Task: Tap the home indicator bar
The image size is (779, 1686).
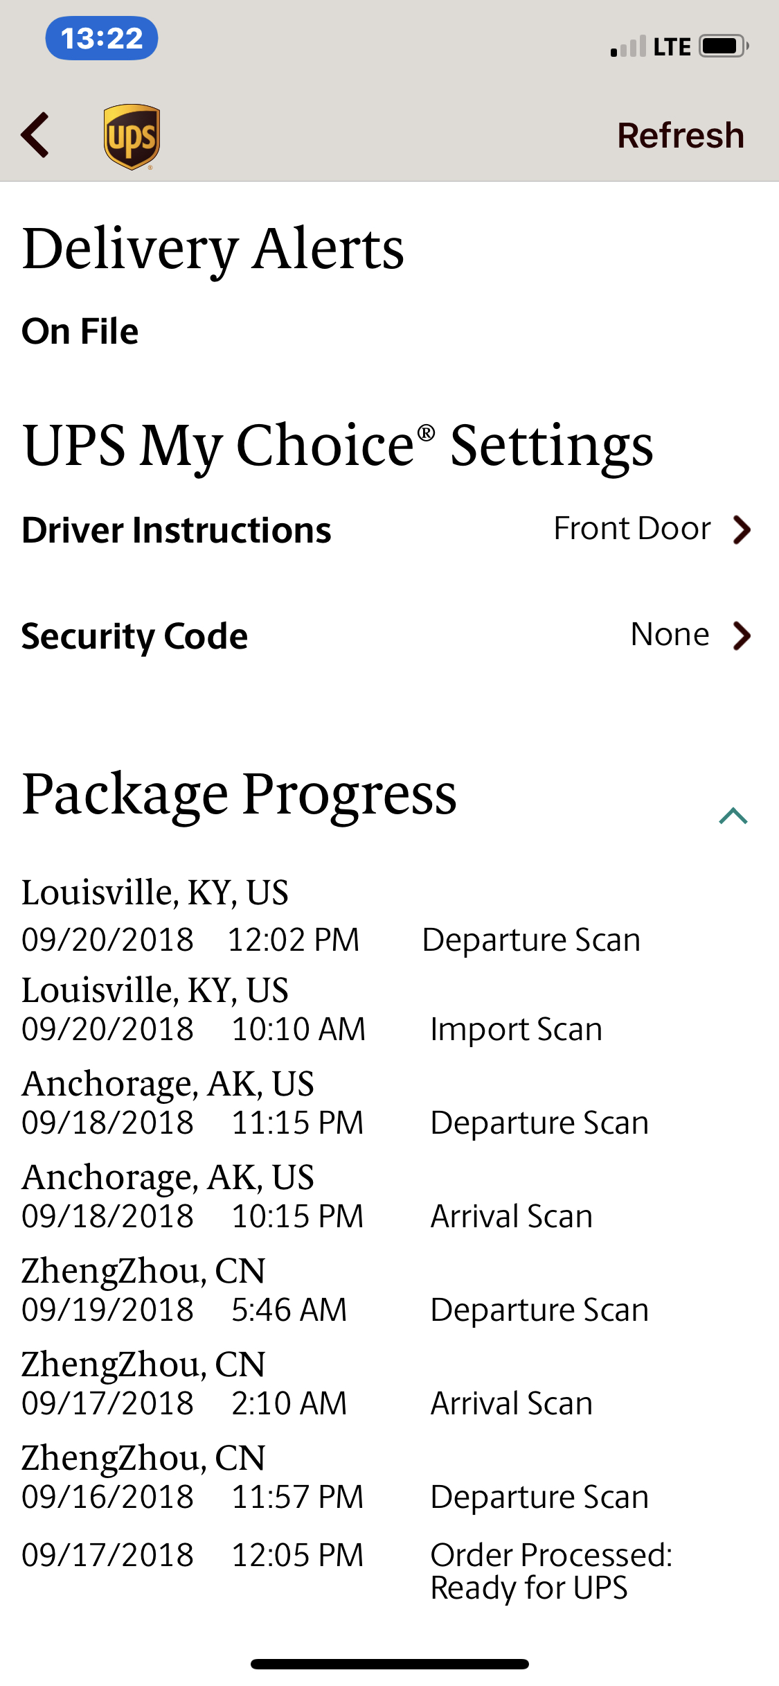Action: (390, 1664)
